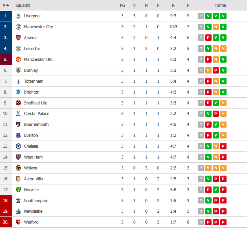
Task: Sort standings by PG column header
Action: click(x=122, y=5)
